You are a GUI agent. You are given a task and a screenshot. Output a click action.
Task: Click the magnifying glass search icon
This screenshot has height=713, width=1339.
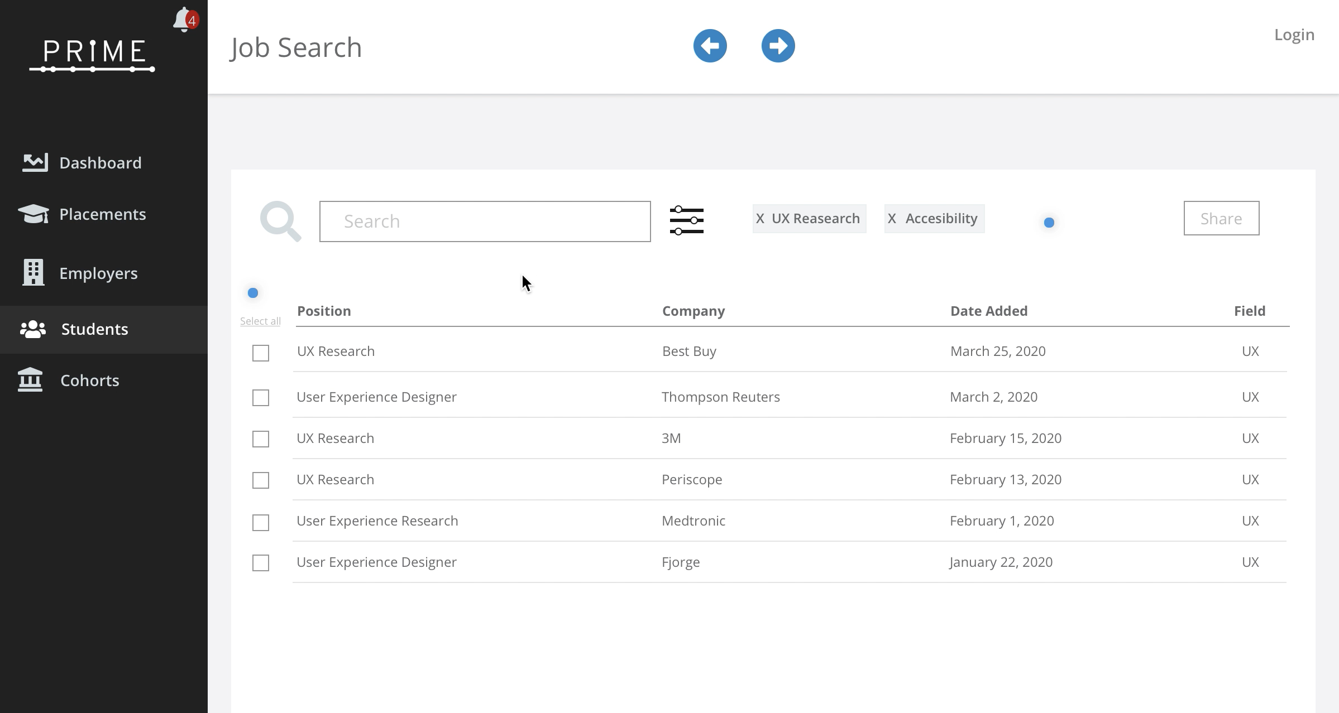[x=280, y=221]
